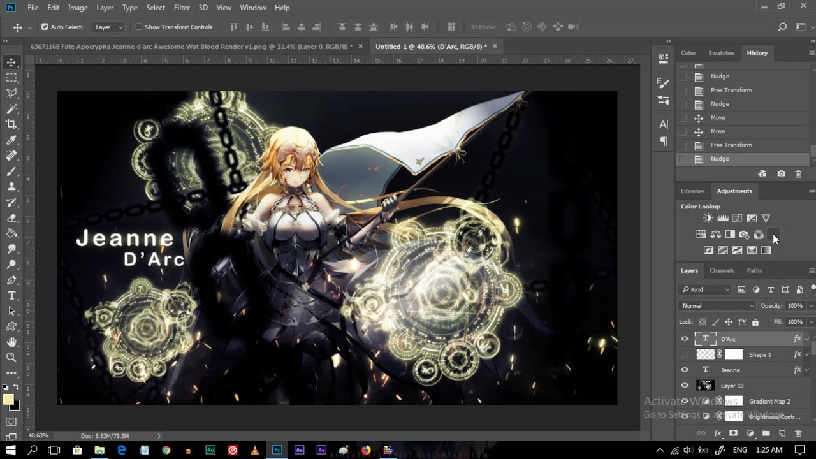816x459 pixels.
Task: Open the Layers panel options menu
Action: tap(812, 270)
